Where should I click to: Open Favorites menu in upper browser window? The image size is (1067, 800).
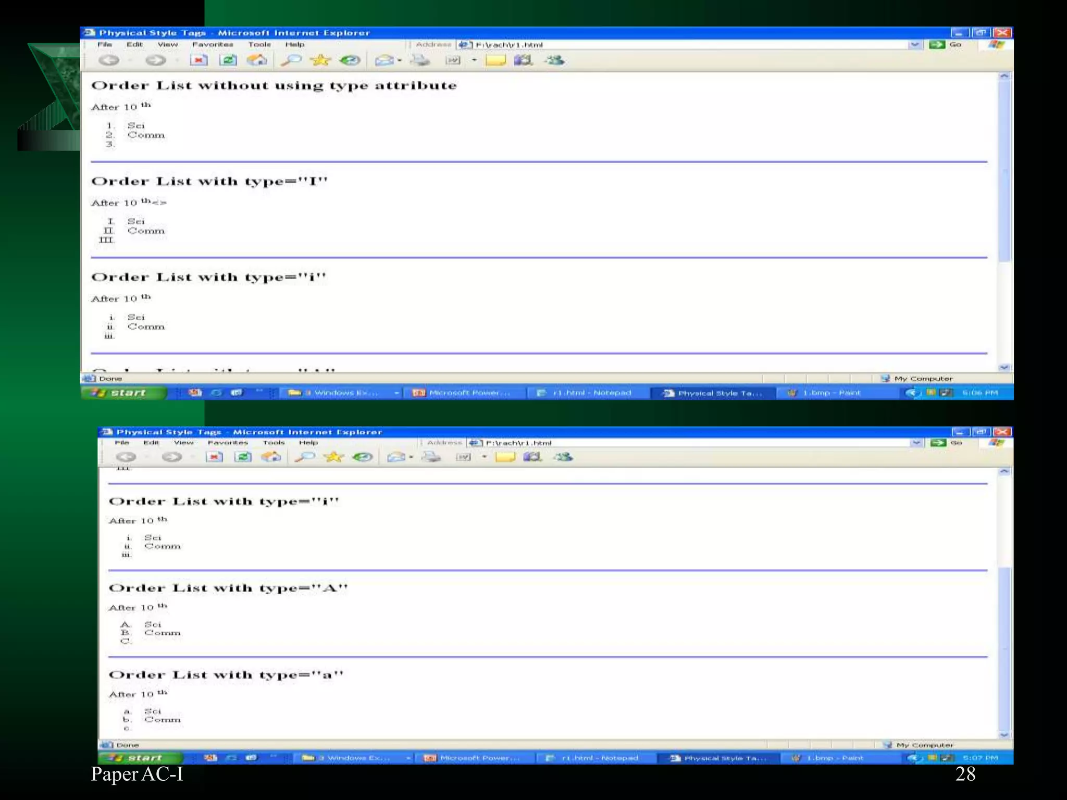tap(213, 45)
